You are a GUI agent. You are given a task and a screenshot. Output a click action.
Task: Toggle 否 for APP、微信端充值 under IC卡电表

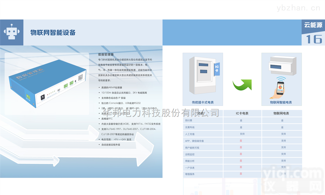(241, 140)
